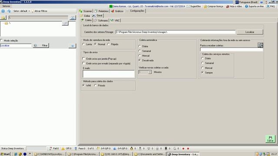Click the root folder node in the tree

coord(7,23)
